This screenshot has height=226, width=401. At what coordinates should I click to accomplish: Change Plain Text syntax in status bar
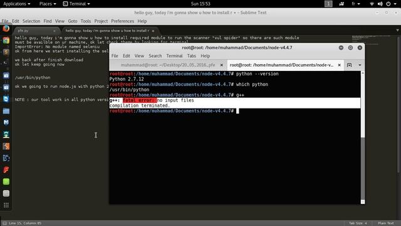point(386,223)
